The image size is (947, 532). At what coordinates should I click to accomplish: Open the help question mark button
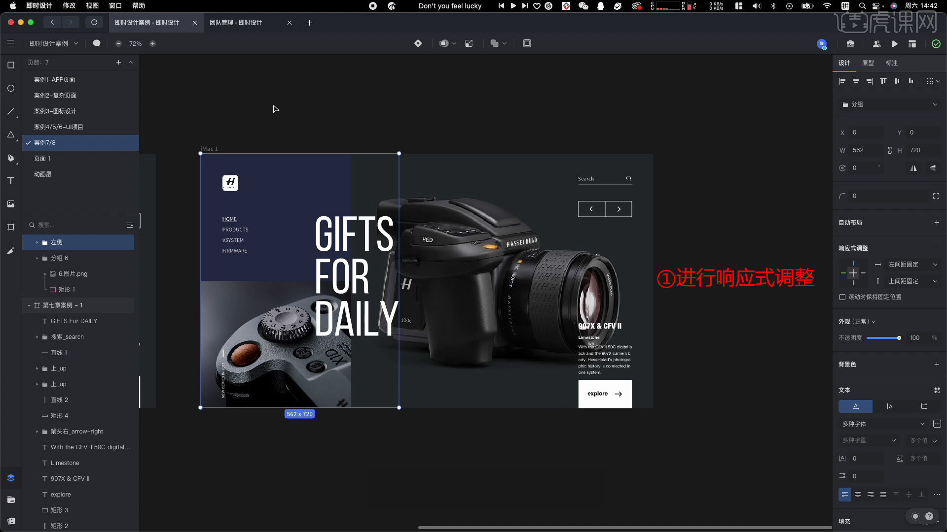click(929, 516)
